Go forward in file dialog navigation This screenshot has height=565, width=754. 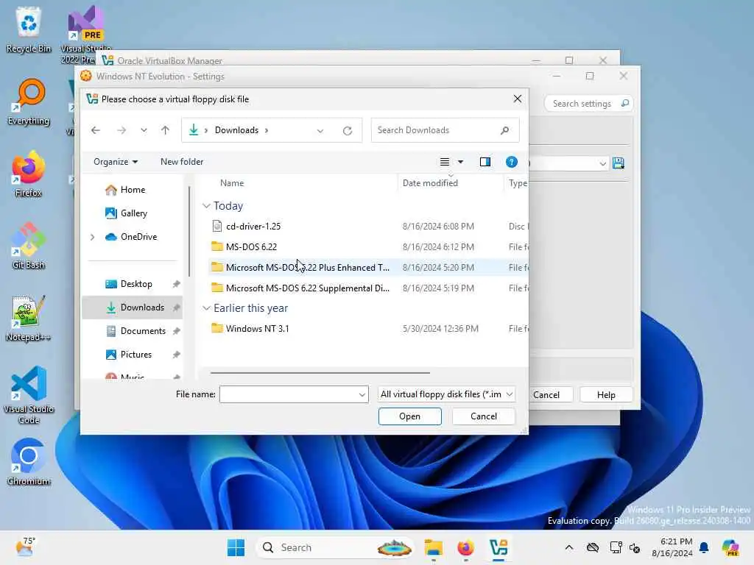click(121, 130)
